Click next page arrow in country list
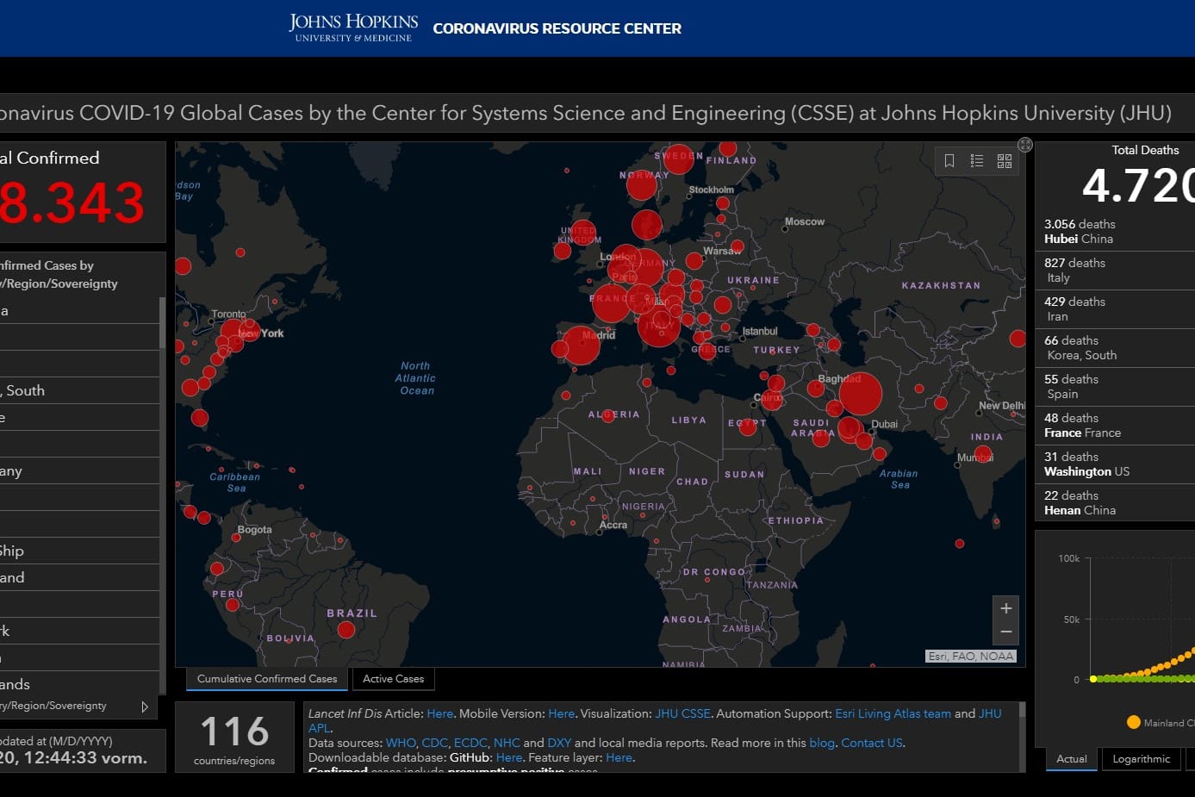Viewport: 1195px width, 797px height. (145, 707)
